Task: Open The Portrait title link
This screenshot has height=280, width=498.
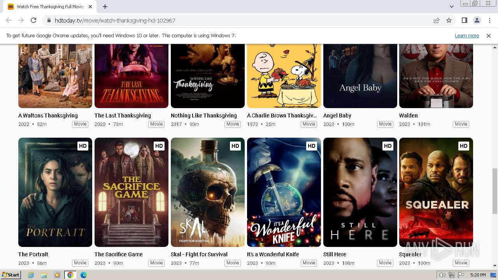Action: [x=33, y=254]
